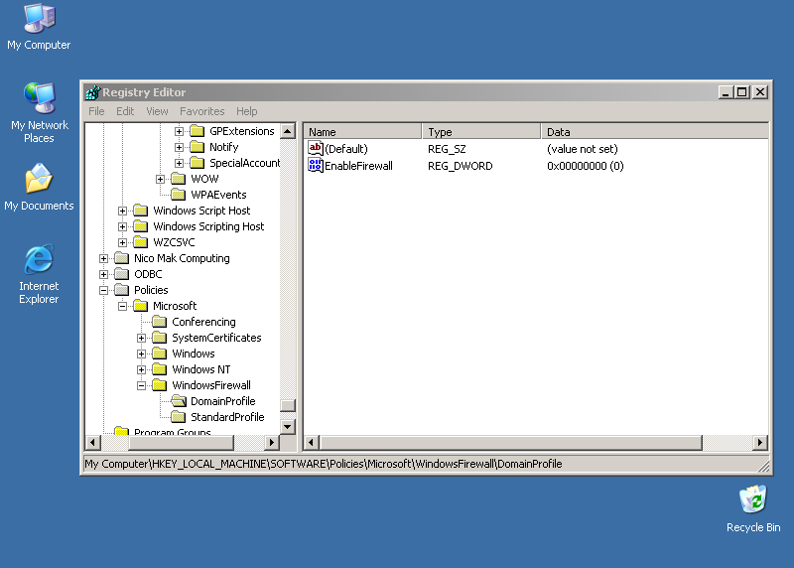Click the SpecialAccounts folder icon
Image resolution: width=794 pixels, height=568 pixels.
197,163
